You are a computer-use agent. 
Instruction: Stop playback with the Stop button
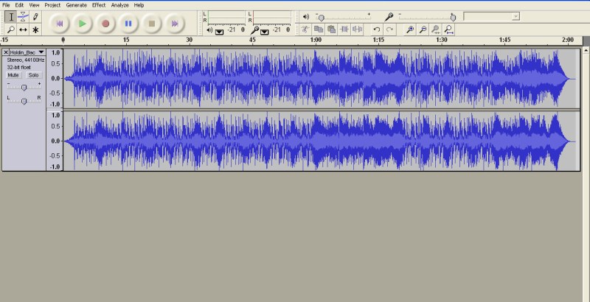pyautogui.click(x=152, y=24)
